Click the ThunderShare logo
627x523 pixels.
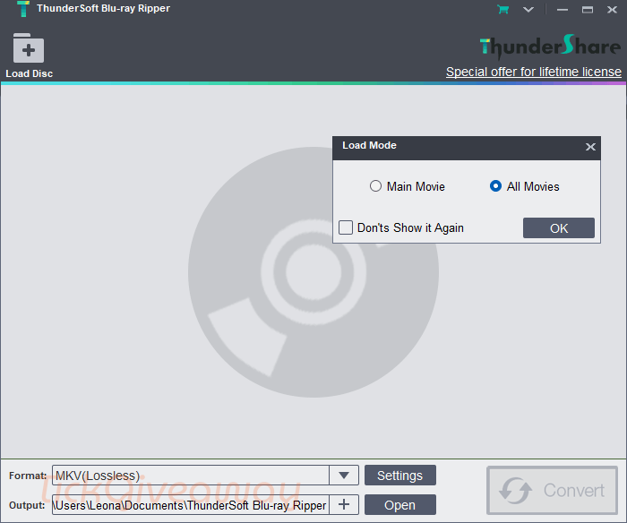point(550,47)
